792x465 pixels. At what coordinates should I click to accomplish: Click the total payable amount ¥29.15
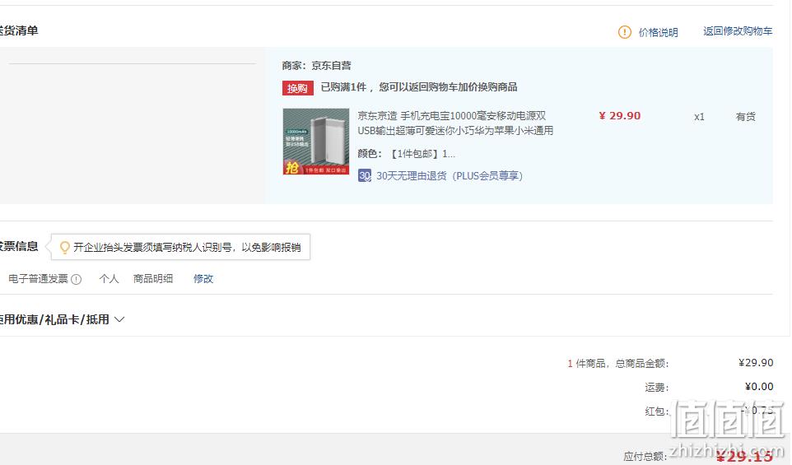pos(744,457)
